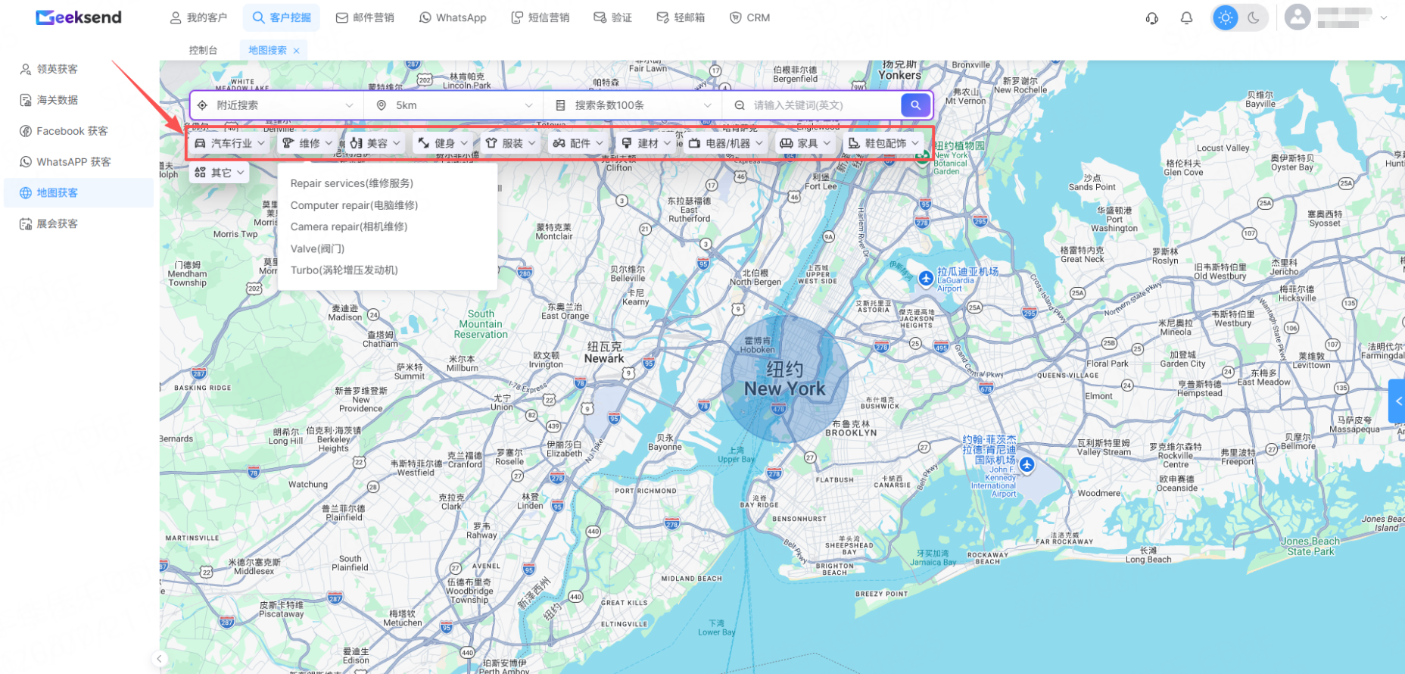1405x674 pixels.
Task: Focus the keyword search input field
Action: [x=821, y=105]
